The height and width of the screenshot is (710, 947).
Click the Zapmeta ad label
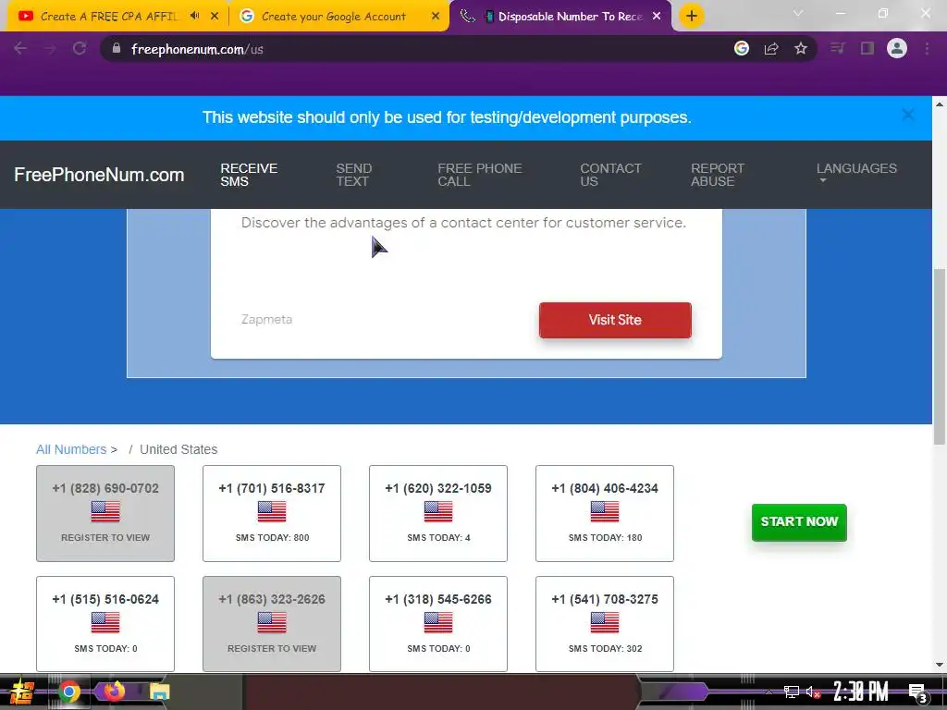click(266, 319)
